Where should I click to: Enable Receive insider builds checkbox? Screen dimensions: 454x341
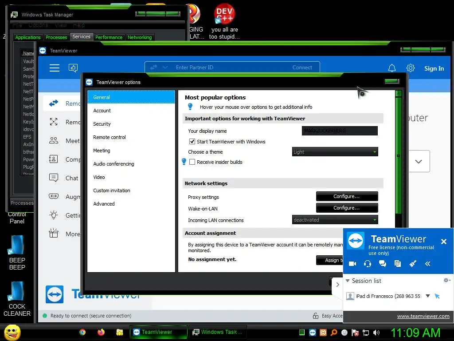192,162
